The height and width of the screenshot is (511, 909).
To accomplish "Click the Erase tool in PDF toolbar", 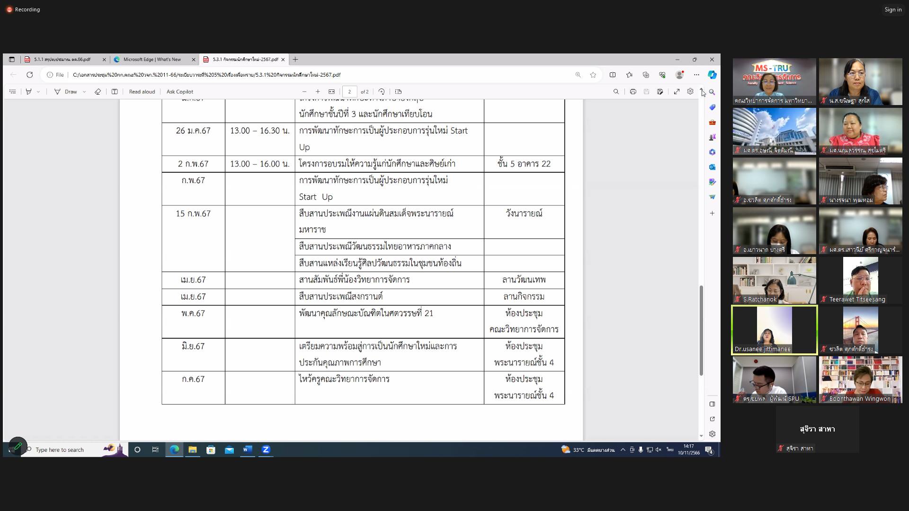I will point(98,92).
